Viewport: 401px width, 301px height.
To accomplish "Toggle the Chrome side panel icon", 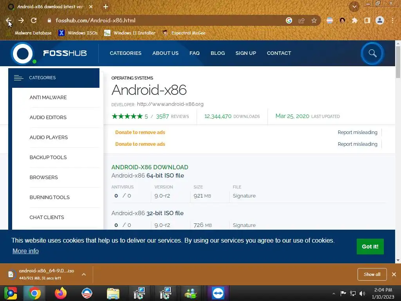I will [x=367, y=20].
